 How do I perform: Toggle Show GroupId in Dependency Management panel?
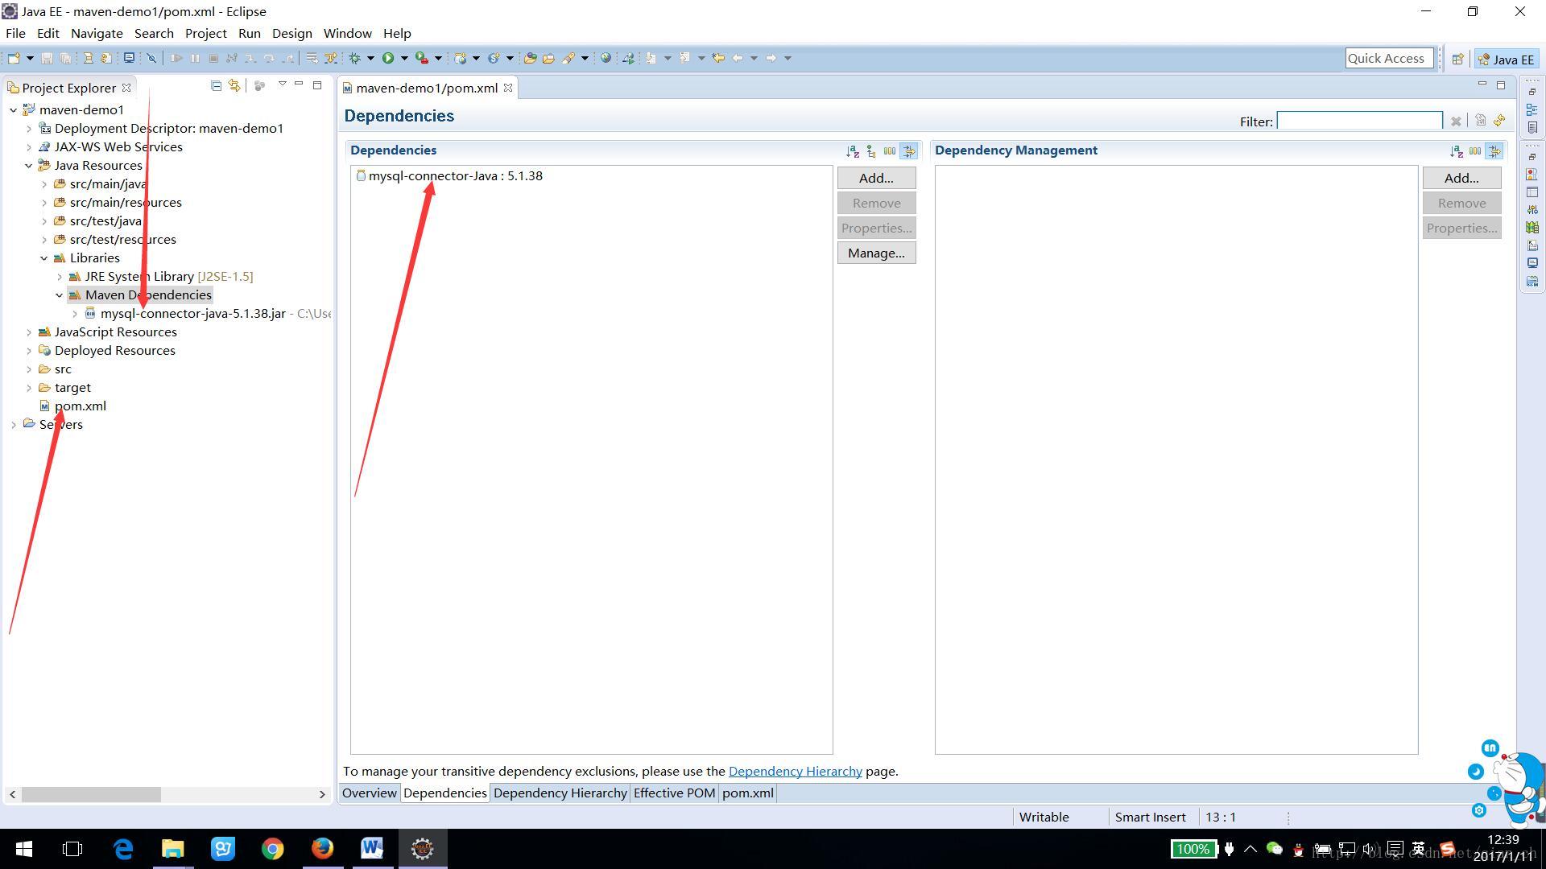point(1474,151)
